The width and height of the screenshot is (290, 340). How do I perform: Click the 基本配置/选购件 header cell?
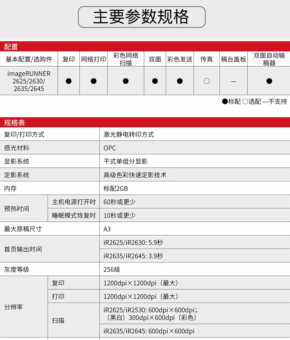(x=29, y=59)
